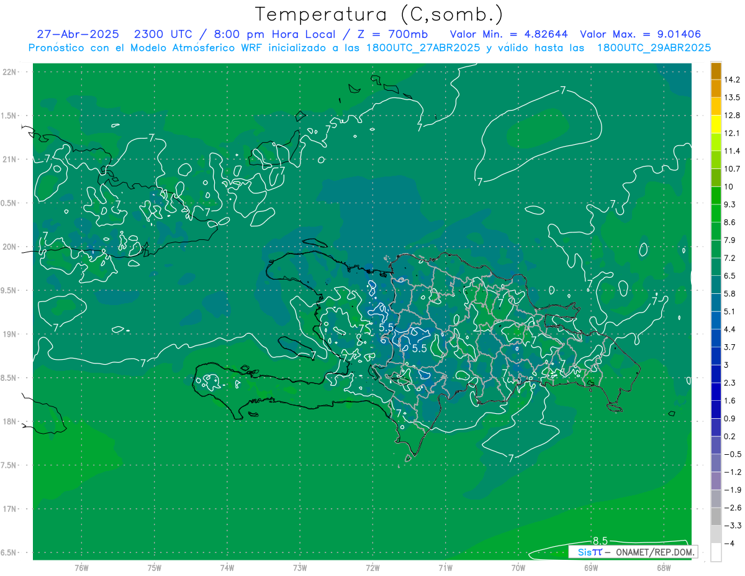
Task: Click the "71W" longitude axis label
Action: tap(445, 568)
